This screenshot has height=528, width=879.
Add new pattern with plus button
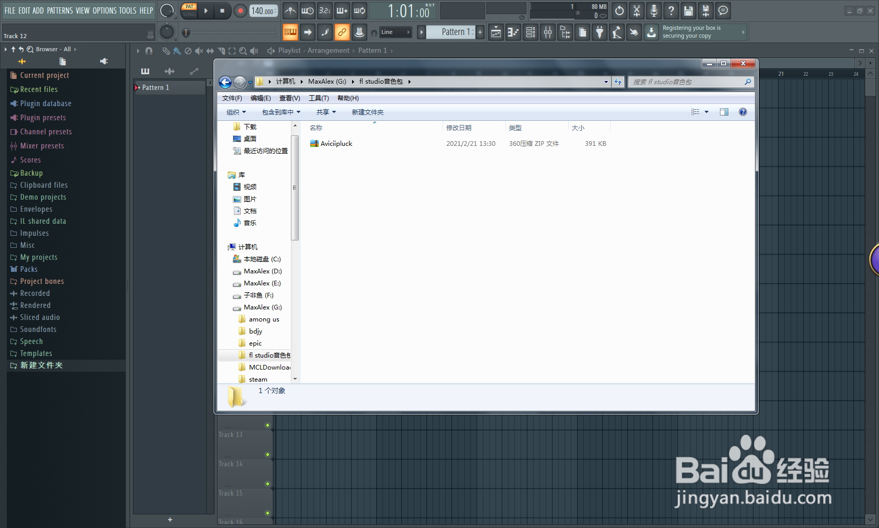click(x=480, y=32)
